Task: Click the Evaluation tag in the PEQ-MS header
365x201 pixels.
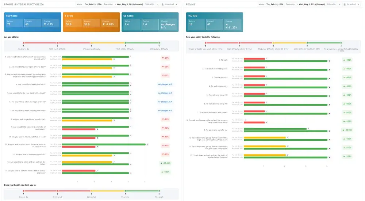Action: click(290, 4)
